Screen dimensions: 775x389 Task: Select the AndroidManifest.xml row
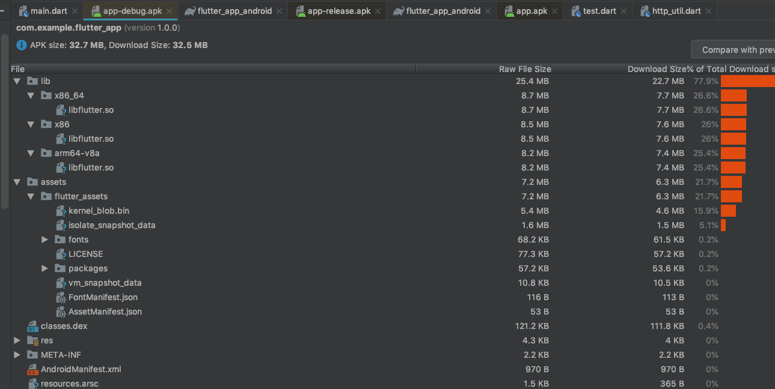[x=393, y=369]
